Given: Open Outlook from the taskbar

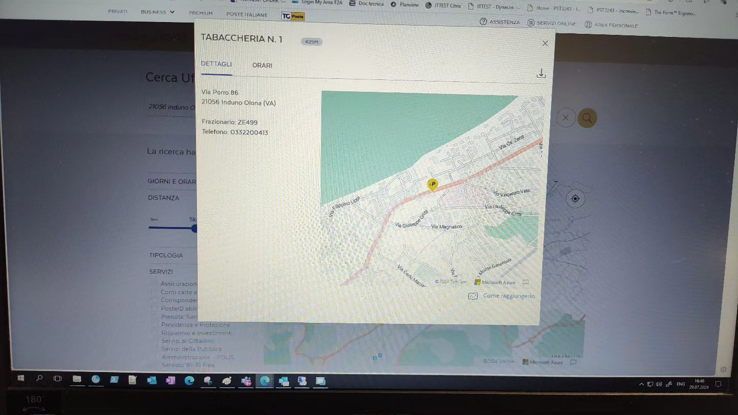Looking at the screenshot, I should tap(152, 380).
